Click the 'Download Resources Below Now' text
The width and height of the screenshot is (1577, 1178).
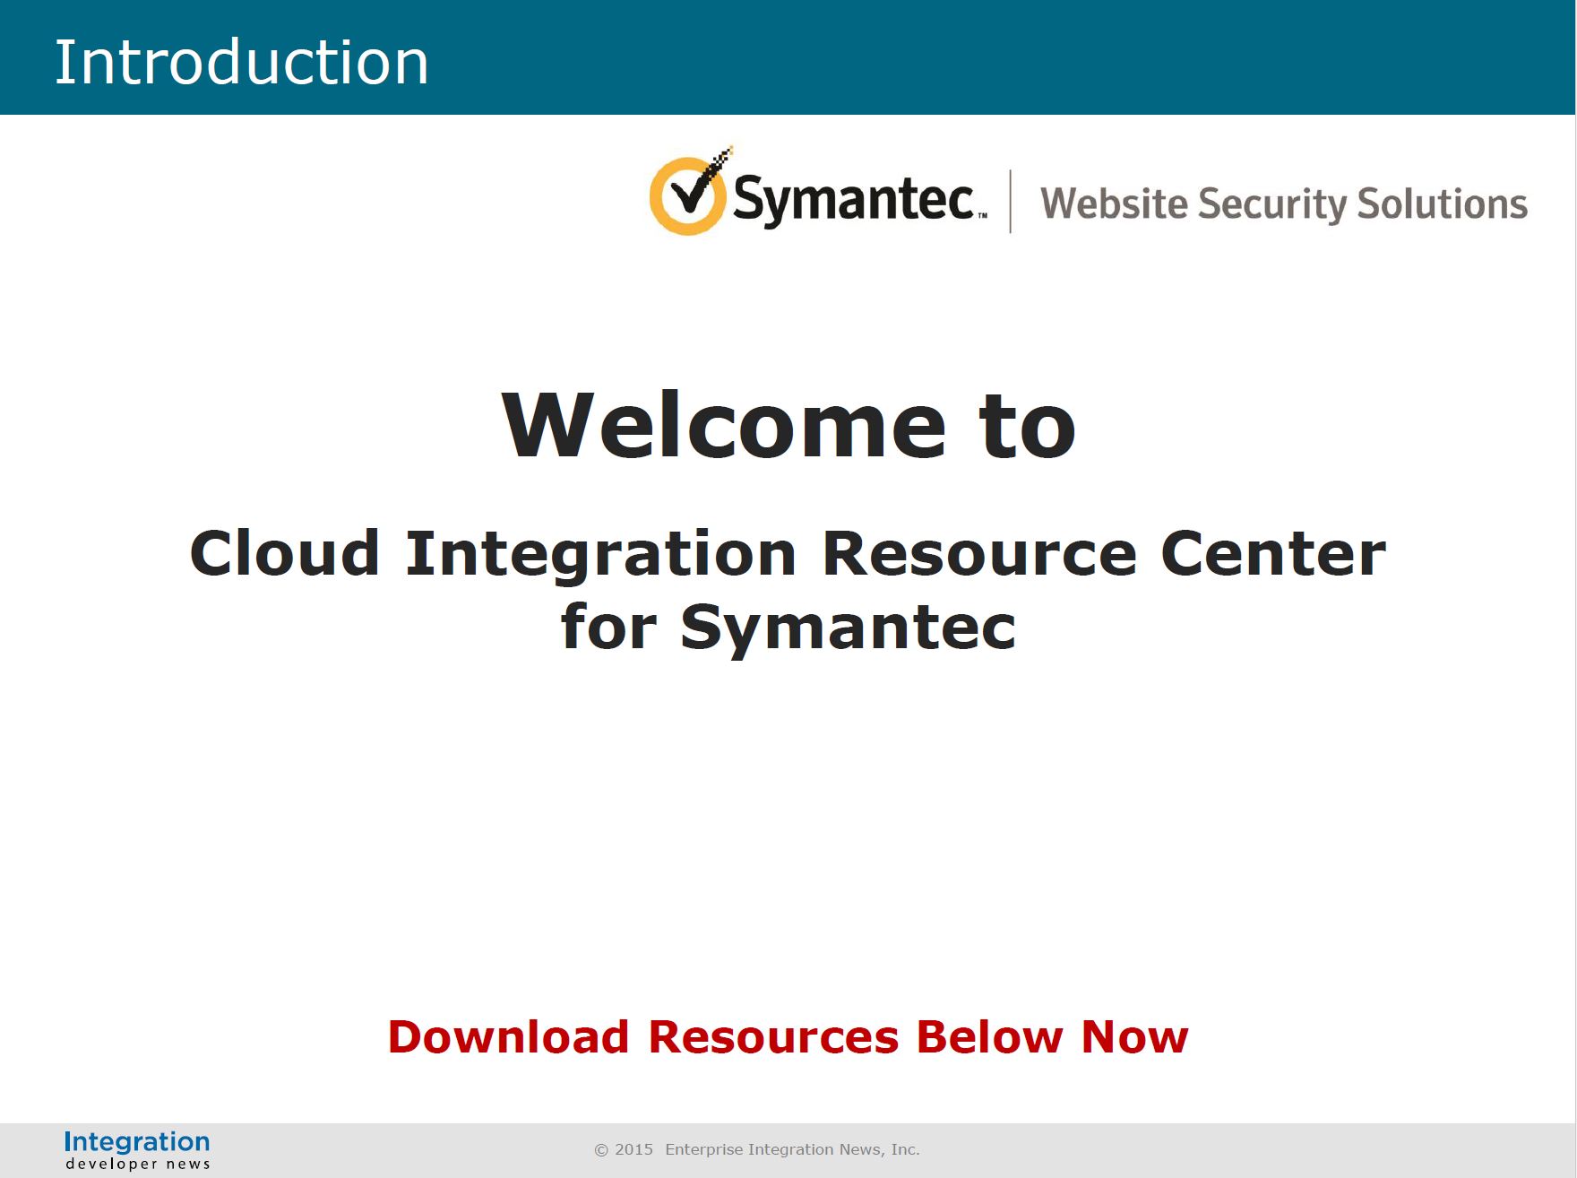click(788, 1037)
